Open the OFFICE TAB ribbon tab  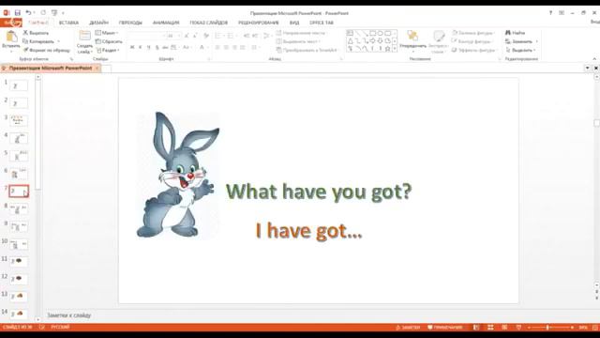(322, 23)
